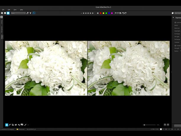This screenshot has height=136, width=181.
Task: Expand more tools dropdown arrow
Action: pos(28,125)
